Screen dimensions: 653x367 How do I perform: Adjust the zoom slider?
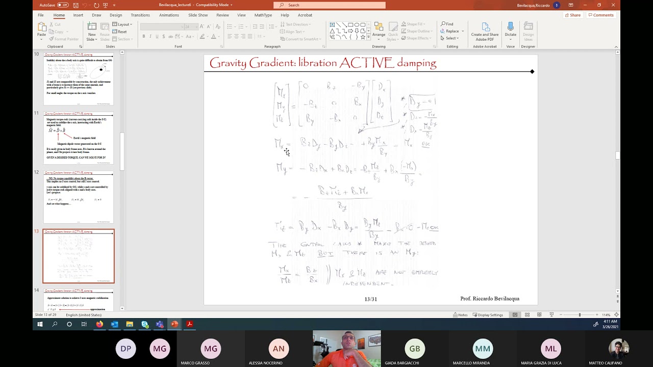coord(579,314)
